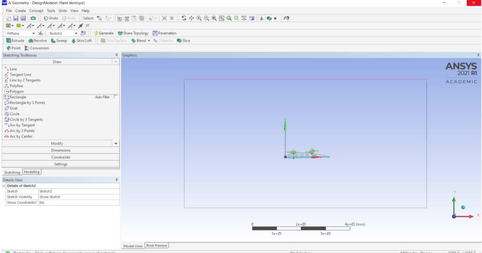Click the Zoom to Fit icon

click(x=229, y=18)
